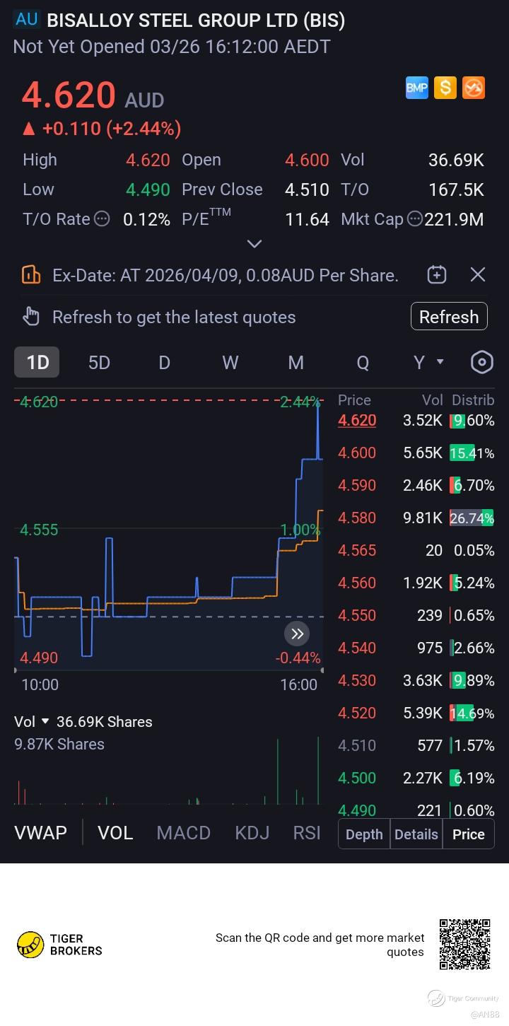
Task: Switch to weekly W chart
Action: [230, 363]
